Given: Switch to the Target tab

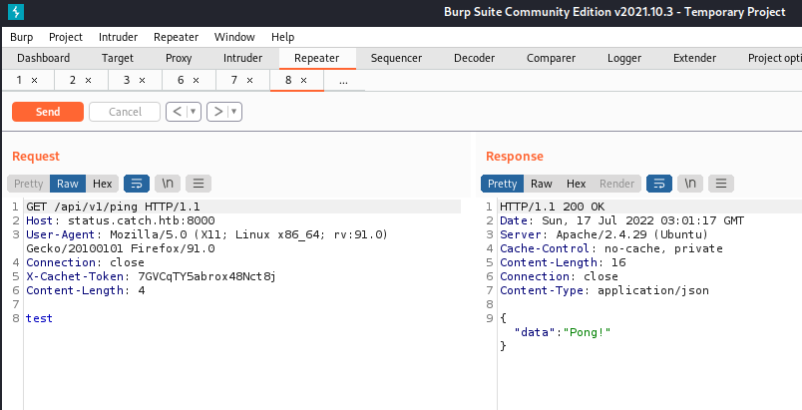Looking at the screenshot, I should click(117, 58).
